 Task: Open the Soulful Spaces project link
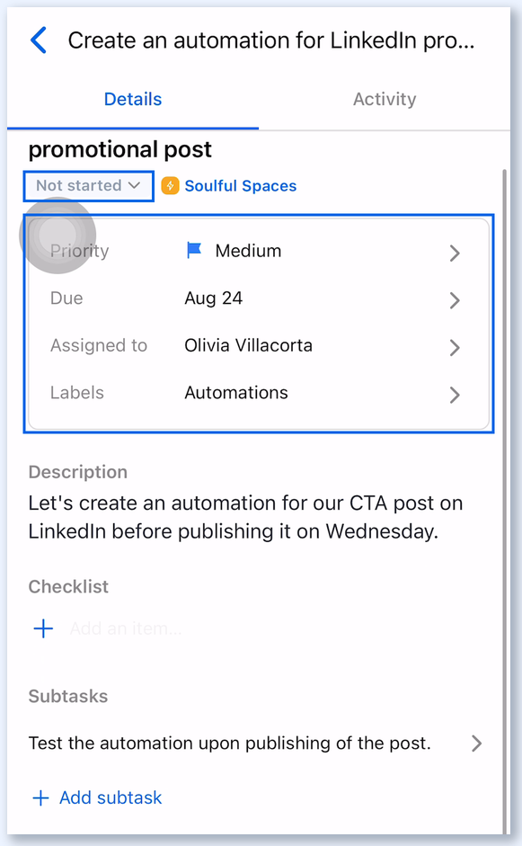point(241,185)
